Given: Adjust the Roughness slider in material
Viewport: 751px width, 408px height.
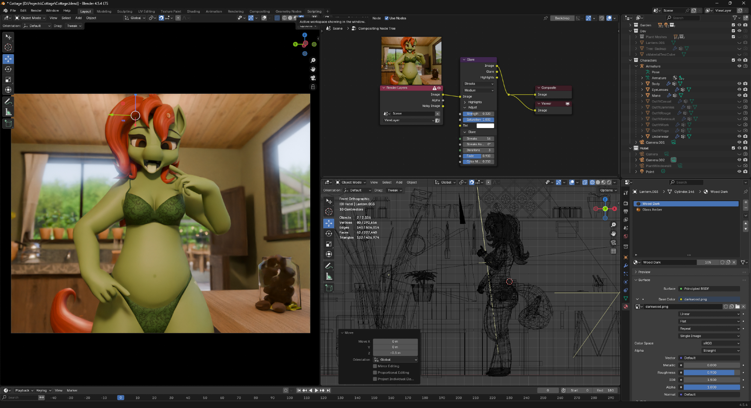Looking at the screenshot, I should pos(711,373).
